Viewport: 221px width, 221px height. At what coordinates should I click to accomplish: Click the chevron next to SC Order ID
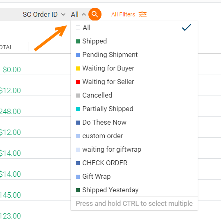pyautogui.click(x=63, y=14)
